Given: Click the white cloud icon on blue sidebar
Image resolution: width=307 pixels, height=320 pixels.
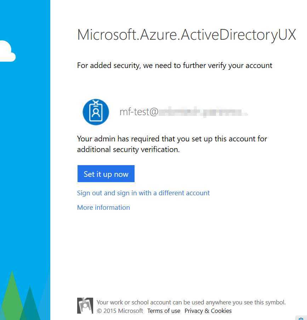Looking at the screenshot, I should coord(8,51).
